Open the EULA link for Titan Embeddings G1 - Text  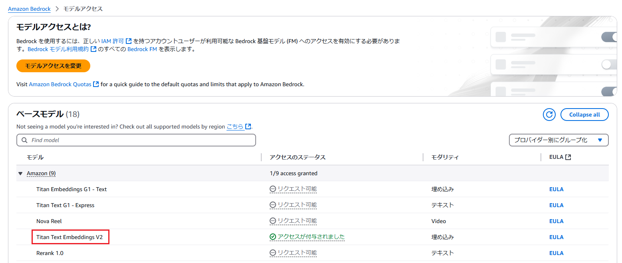pyautogui.click(x=556, y=189)
